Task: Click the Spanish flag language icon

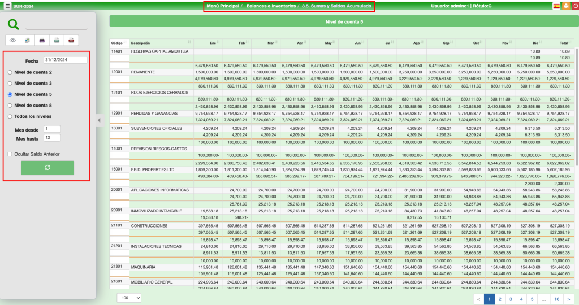Action: [x=556, y=6]
